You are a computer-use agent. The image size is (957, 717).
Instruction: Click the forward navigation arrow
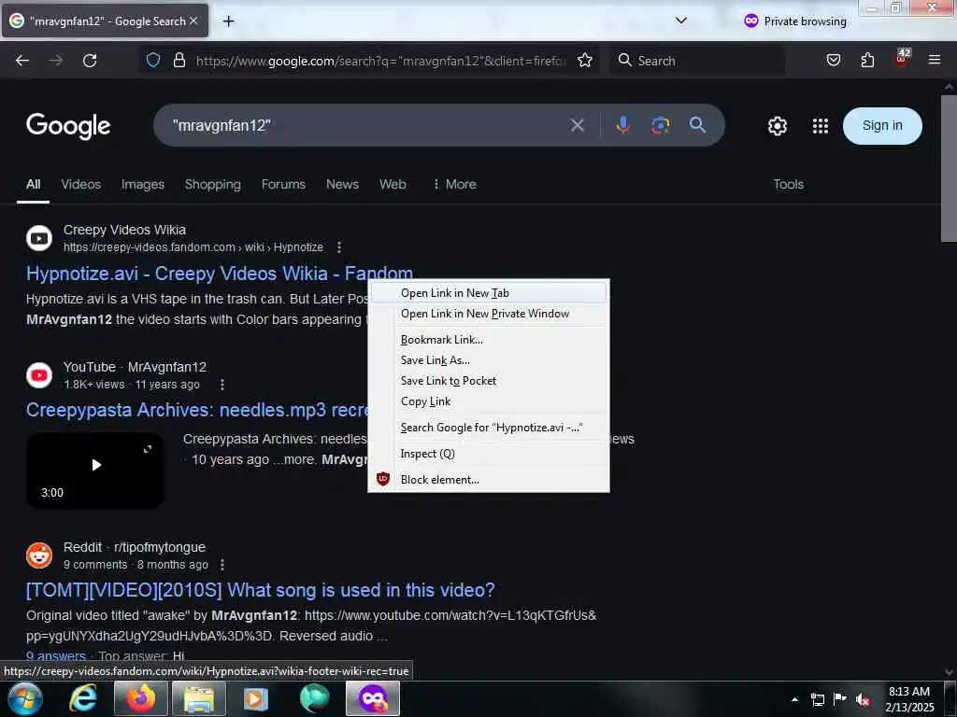click(x=56, y=61)
